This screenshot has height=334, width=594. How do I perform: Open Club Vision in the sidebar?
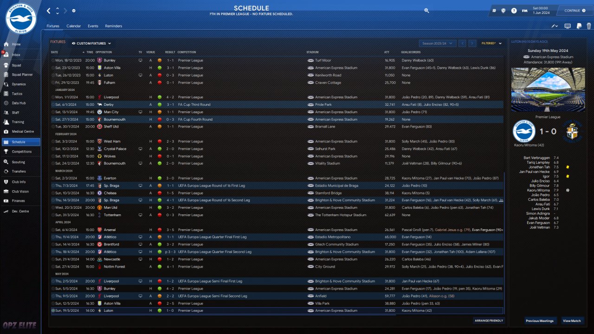click(x=20, y=191)
